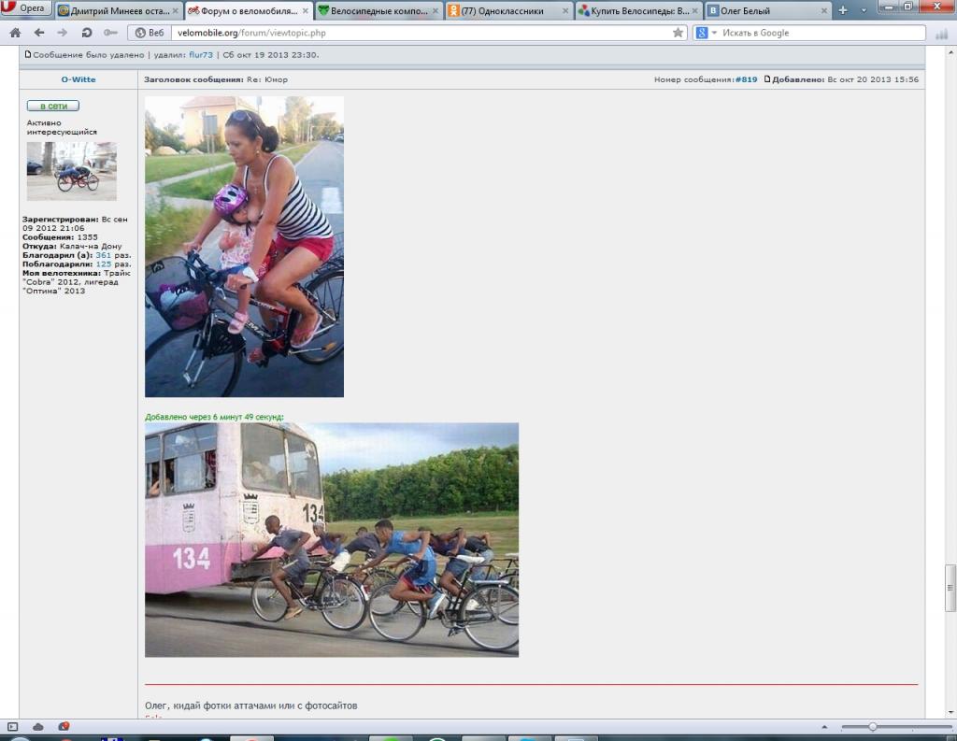Open the O-Witte author profile link

coord(79,79)
